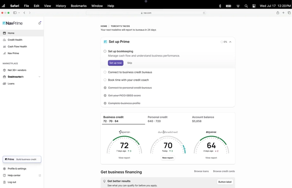
Task: Click Browse credit cards link
Action: click(224, 171)
